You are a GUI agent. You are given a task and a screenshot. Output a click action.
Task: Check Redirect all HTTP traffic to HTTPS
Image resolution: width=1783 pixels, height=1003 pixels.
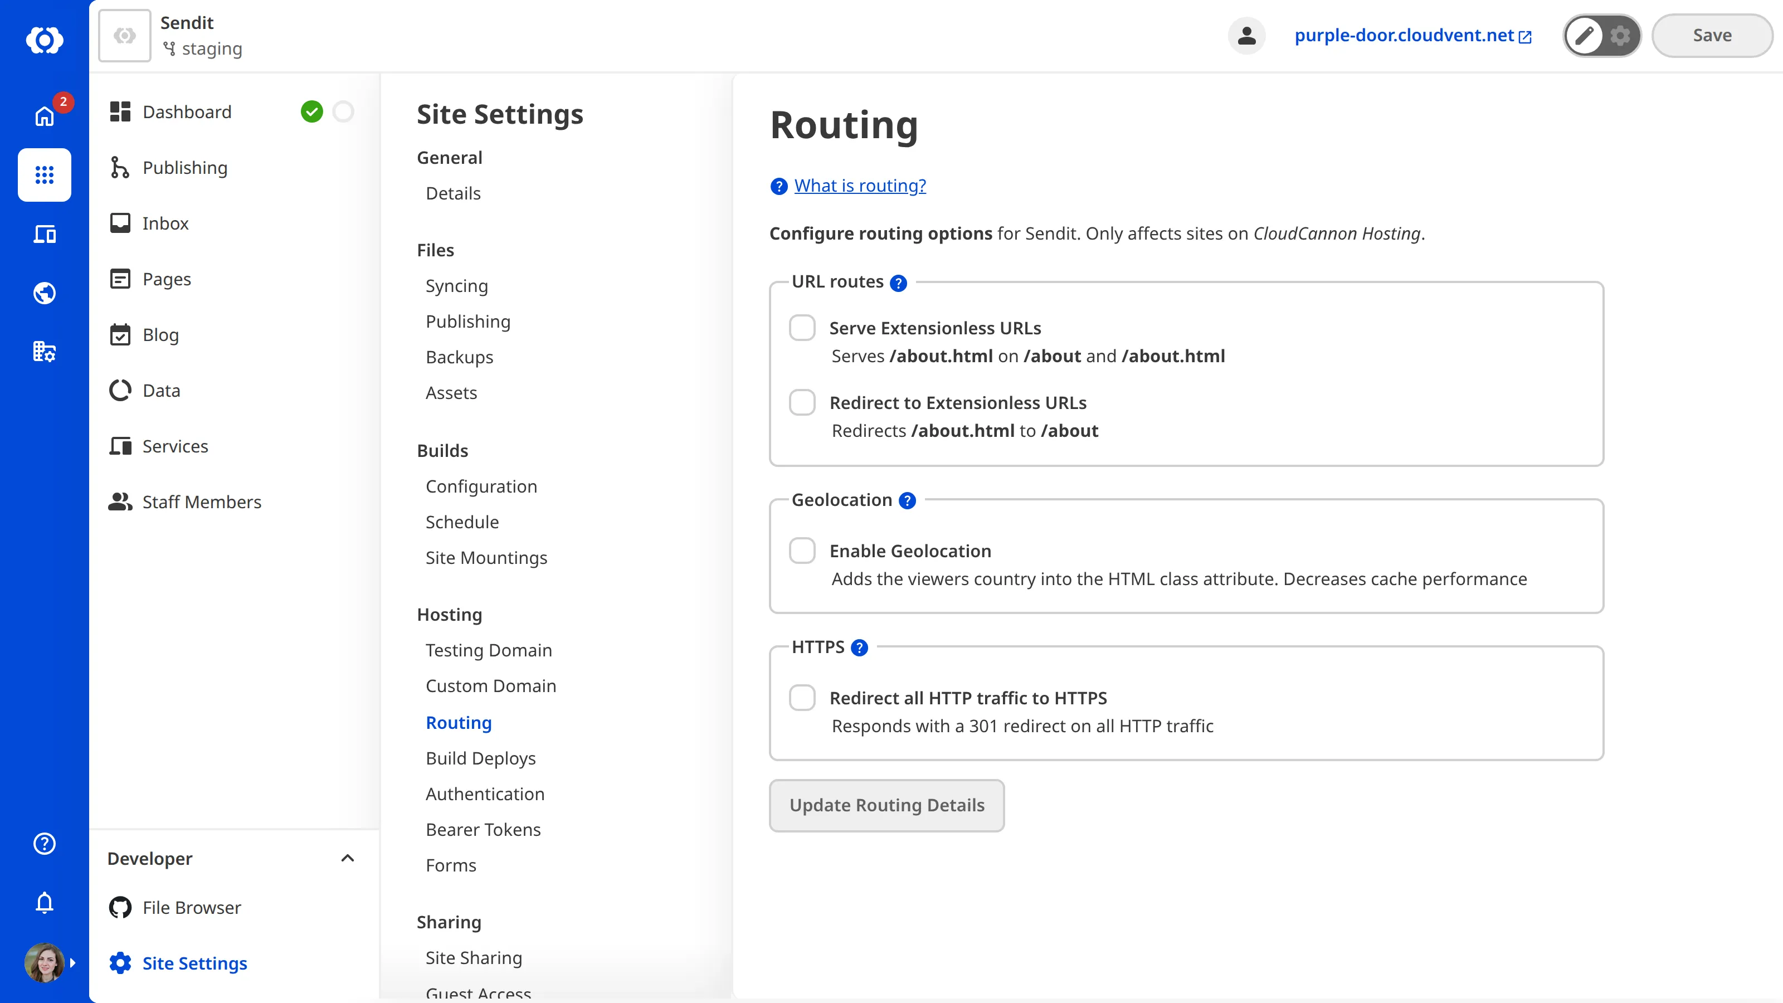click(802, 698)
